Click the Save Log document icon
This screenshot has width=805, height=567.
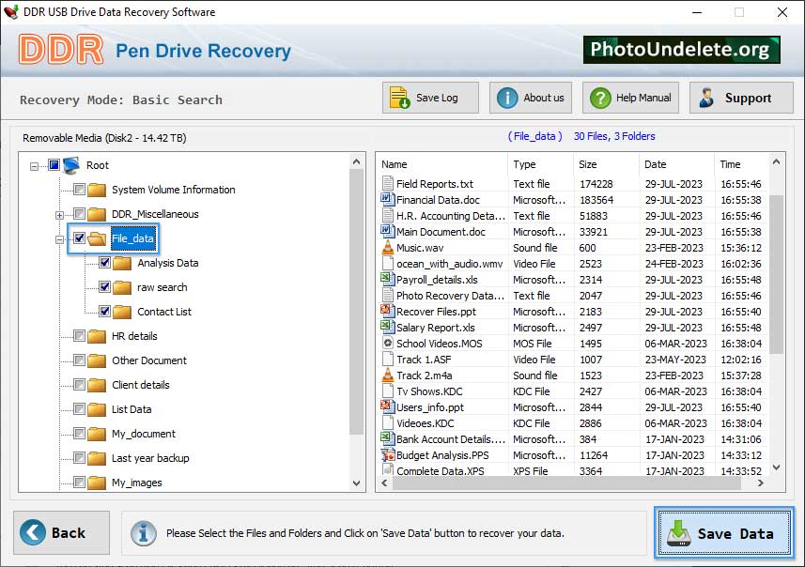coord(399,98)
